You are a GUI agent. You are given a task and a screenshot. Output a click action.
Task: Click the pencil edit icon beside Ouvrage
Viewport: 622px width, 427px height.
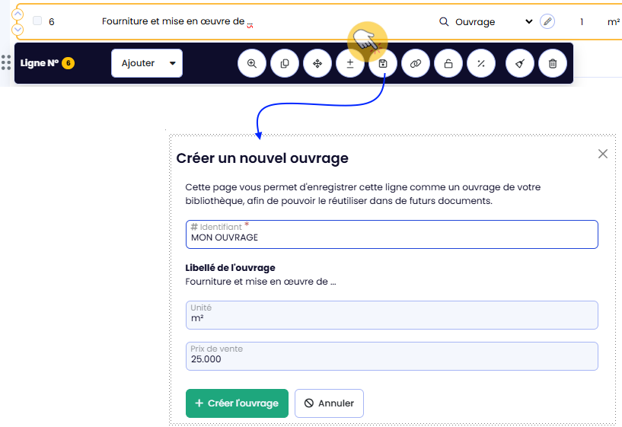coord(547,21)
